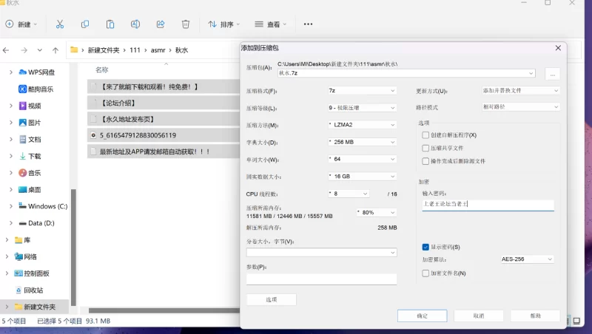Open the 字典大小 256 MB dropdown
This screenshot has width=592, height=334.
coord(362,142)
